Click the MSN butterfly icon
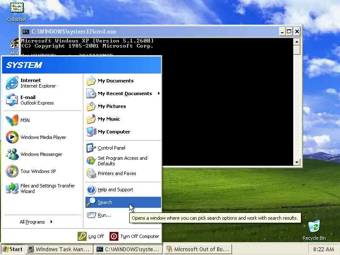The image size is (340, 255). point(12,120)
